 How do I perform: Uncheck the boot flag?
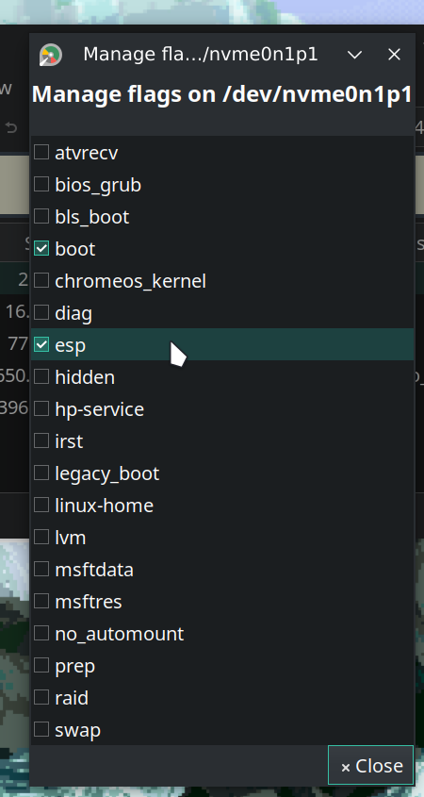pyautogui.click(x=41, y=248)
